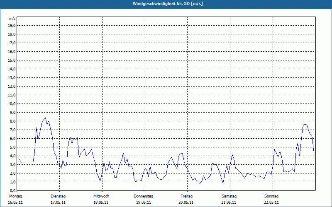Click the chart title 'Windgeschwindigkeit bis 20 [m/s]'
The width and height of the screenshot is (332, 207).
pyautogui.click(x=168, y=4)
